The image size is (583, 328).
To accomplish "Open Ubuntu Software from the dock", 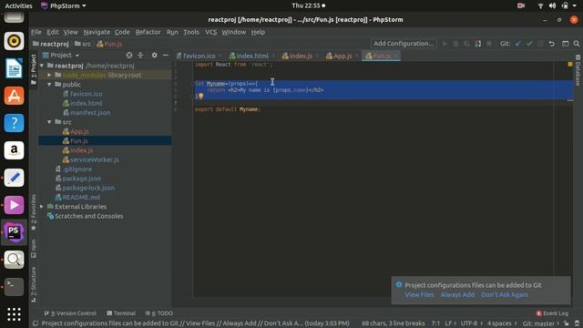I will point(15,96).
